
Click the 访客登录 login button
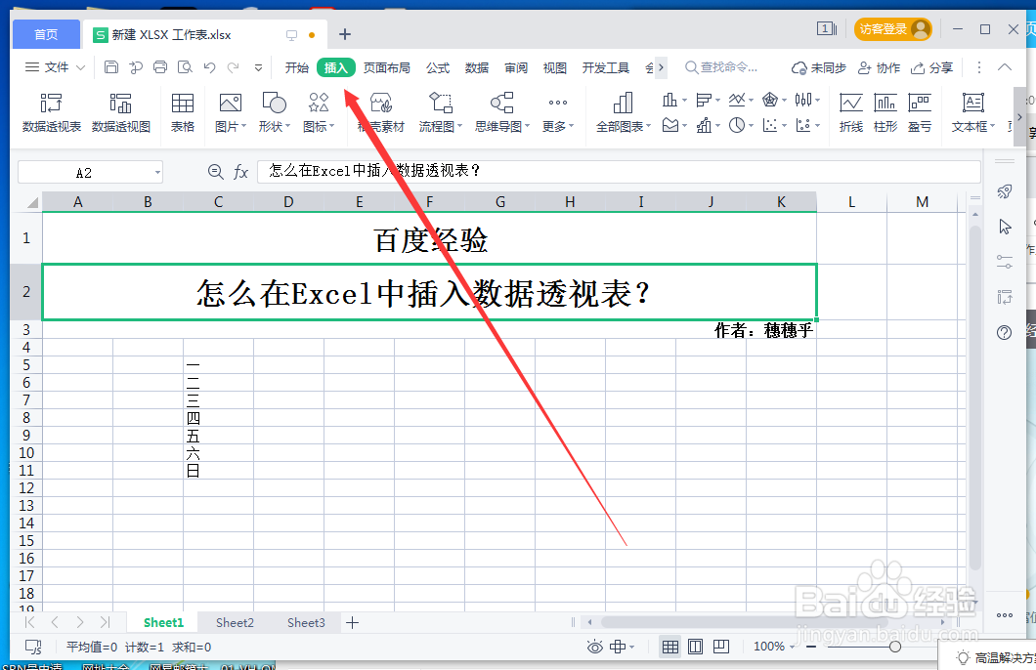click(891, 29)
